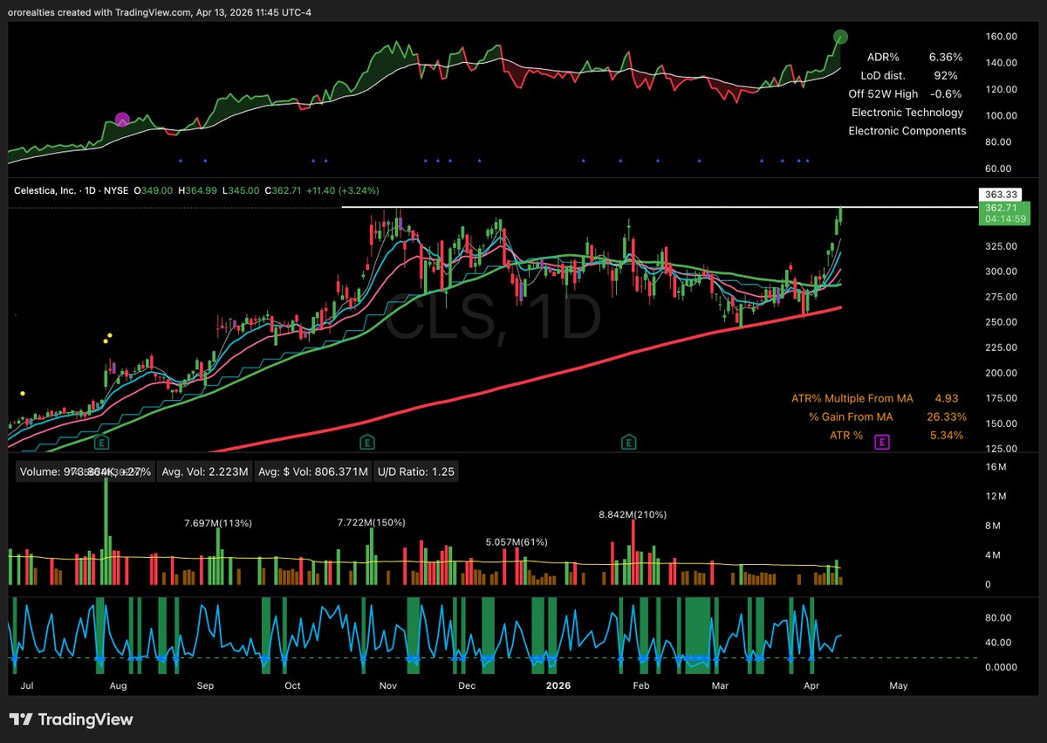This screenshot has width=1047, height=743.
Task: Click the 2026 year label on time axis
Action: click(558, 685)
